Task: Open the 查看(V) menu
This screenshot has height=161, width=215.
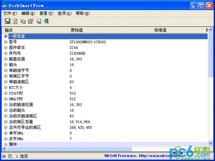Action: (46, 14)
